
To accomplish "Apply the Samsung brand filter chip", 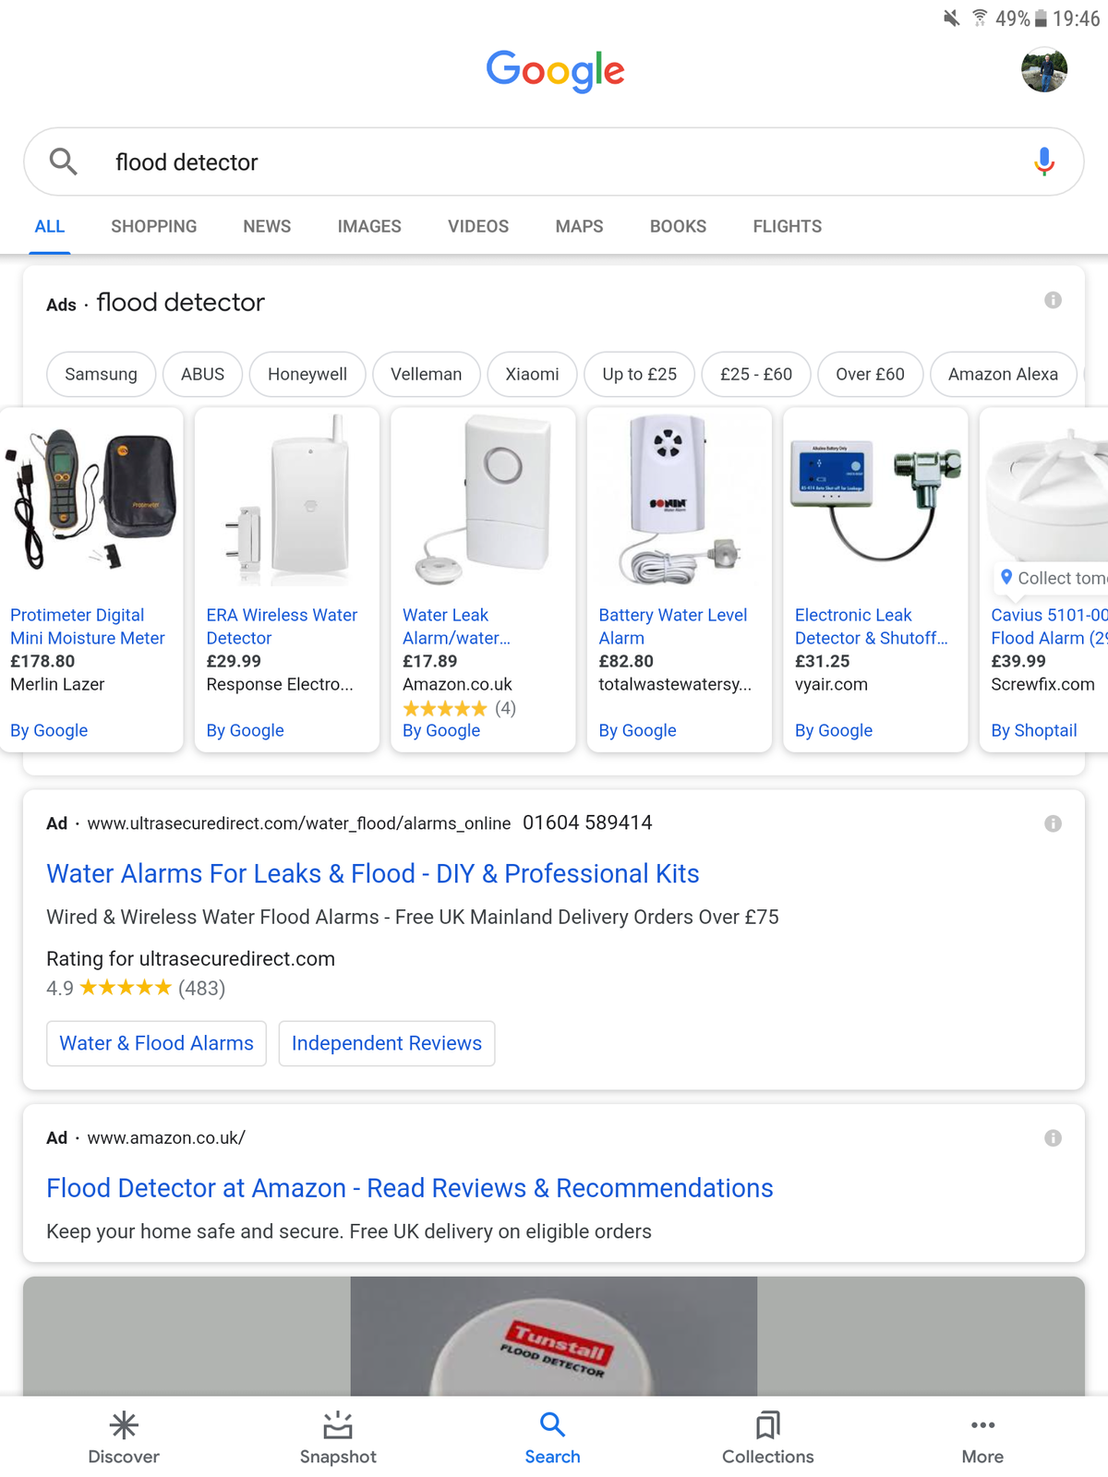I will tap(101, 374).
